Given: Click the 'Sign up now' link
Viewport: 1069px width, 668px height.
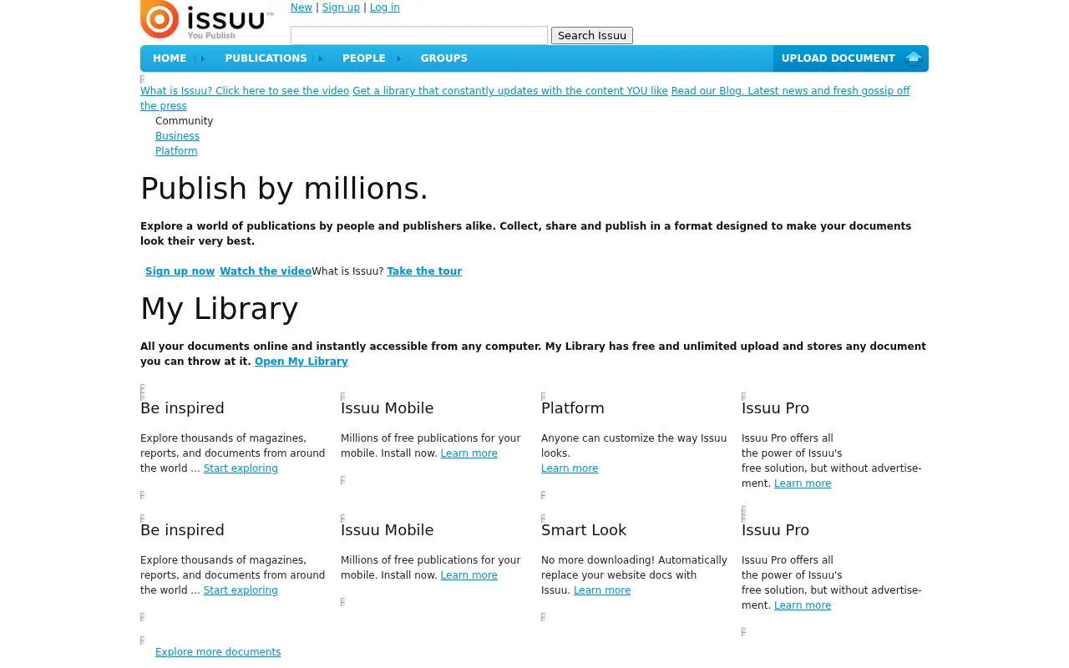Looking at the screenshot, I should (180, 271).
